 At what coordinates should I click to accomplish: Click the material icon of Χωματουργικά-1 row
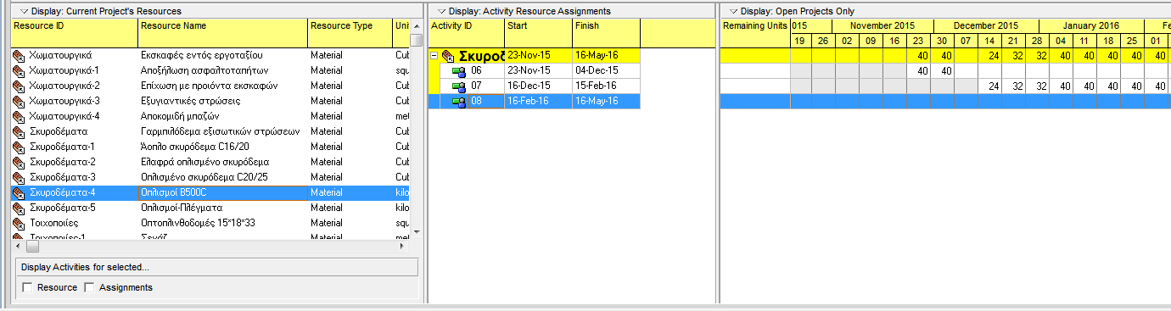[19, 70]
